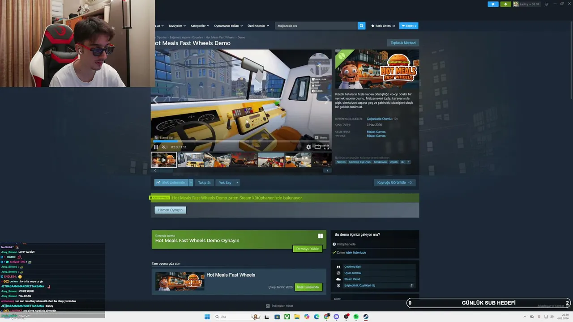
Task: Open Spotify from taskbar
Action: [x=356, y=317]
